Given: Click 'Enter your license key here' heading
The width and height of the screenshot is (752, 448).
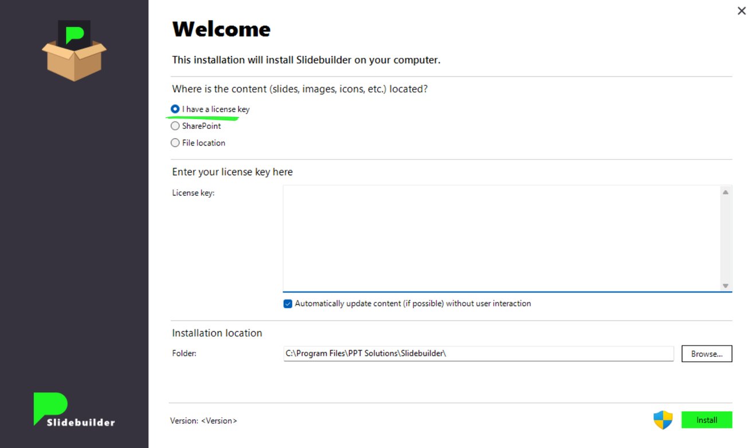Looking at the screenshot, I should click(x=232, y=172).
